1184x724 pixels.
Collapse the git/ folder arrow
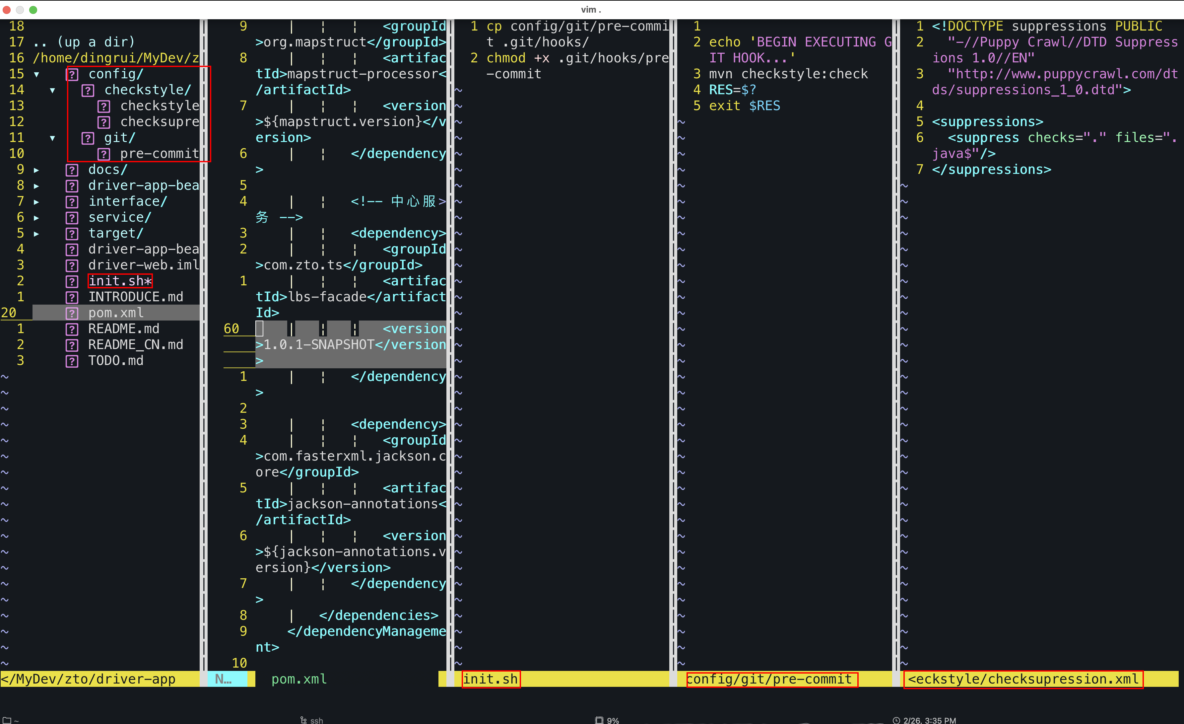pyautogui.click(x=52, y=138)
